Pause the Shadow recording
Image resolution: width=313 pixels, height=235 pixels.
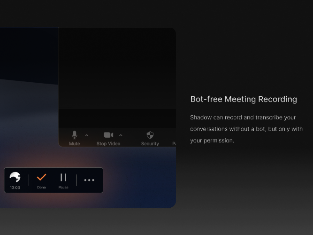pyautogui.click(x=63, y=180)
